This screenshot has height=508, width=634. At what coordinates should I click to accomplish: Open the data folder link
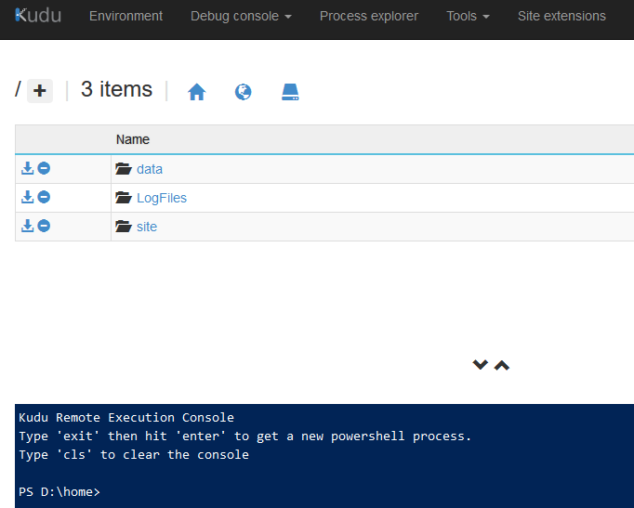coord(150,169)
